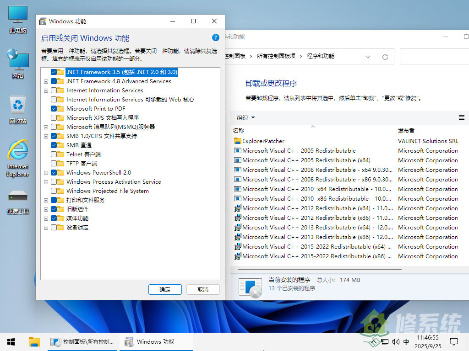Open the 组织 dropdown menu
This screenshot has width=469, height=351.
coord(245,117)
